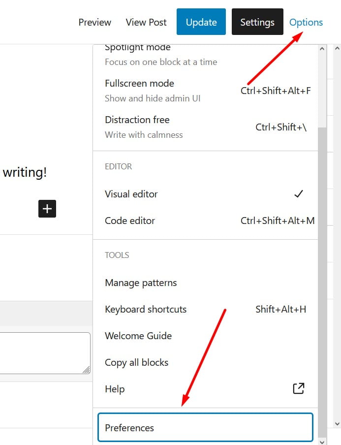This screenshot has width=341, height=445.
Task: Open Help external link icon
Action: pyautogui.click(x=299, y=388)
